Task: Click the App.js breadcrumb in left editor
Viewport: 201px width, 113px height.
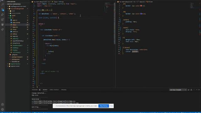Action: coord(56,2)
